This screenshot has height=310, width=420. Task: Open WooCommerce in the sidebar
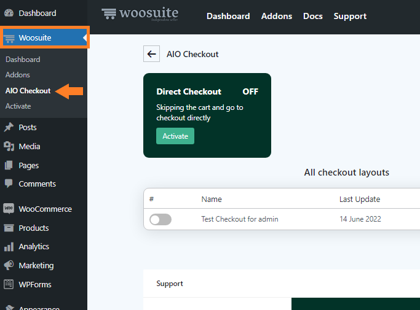click(46, 209)
